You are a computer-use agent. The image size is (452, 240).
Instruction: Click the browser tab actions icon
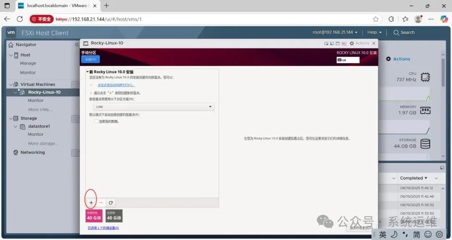(7, 5)
